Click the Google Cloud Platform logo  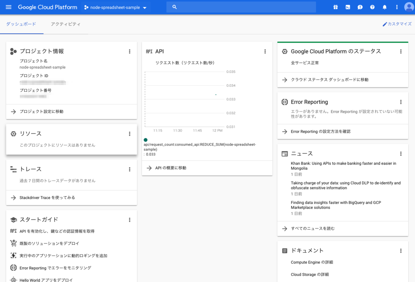click(47, 7)
